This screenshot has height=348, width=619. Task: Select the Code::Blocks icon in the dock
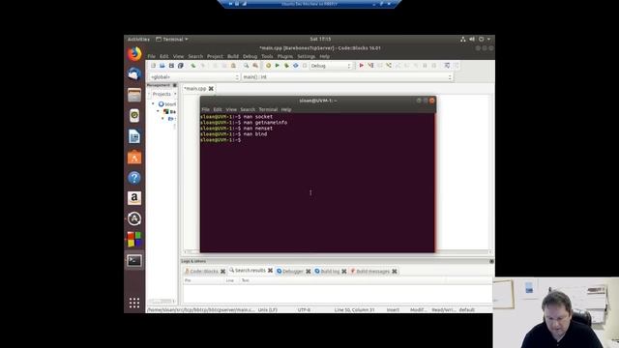coord(134,240)
